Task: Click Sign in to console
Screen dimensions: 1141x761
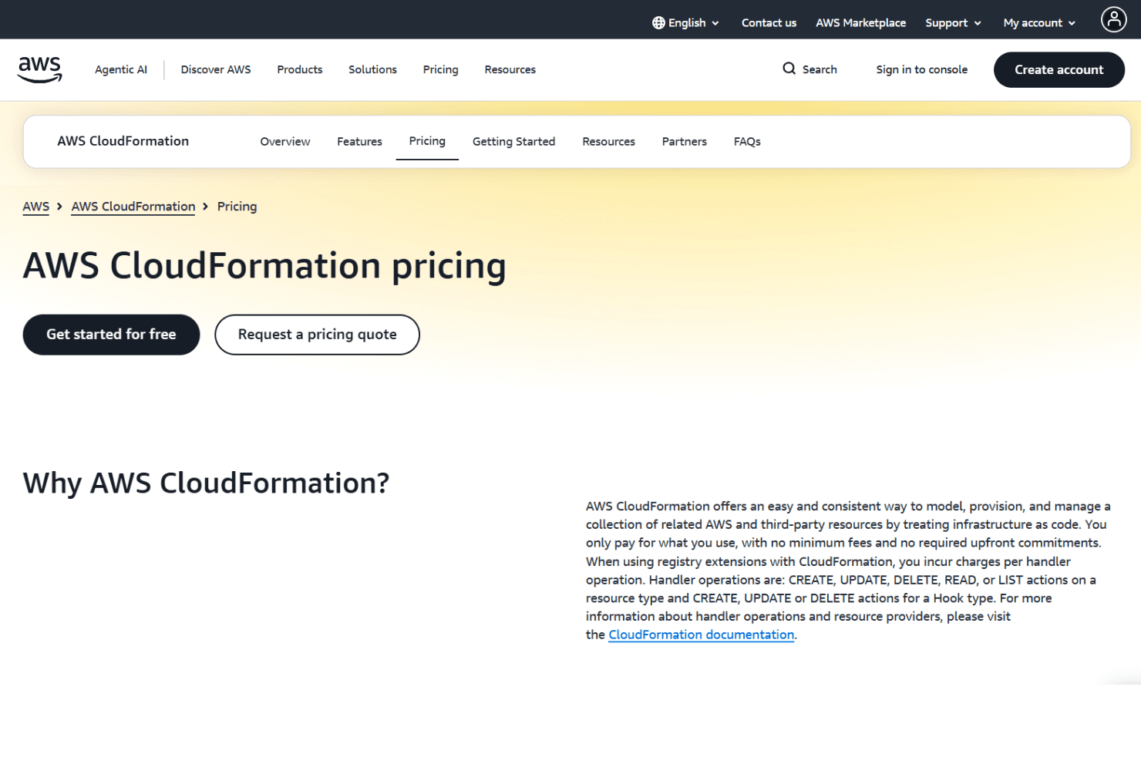Action: [x=921, y=69]
